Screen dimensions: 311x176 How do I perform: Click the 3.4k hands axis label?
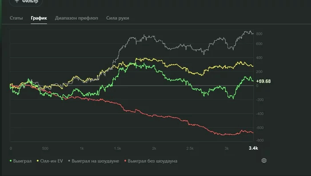point(253,148)
